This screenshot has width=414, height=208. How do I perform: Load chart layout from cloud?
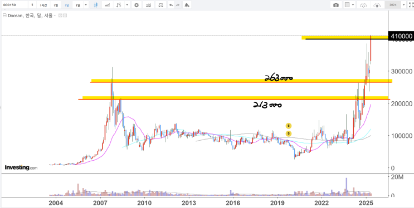click(x=363, y=5)
